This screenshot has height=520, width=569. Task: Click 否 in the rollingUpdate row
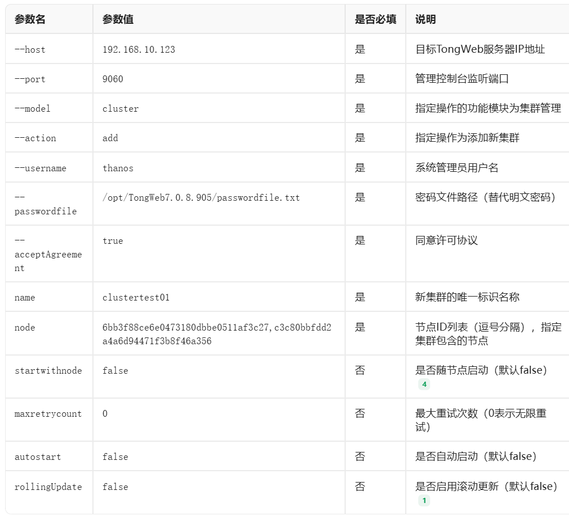tap(360, 486)
